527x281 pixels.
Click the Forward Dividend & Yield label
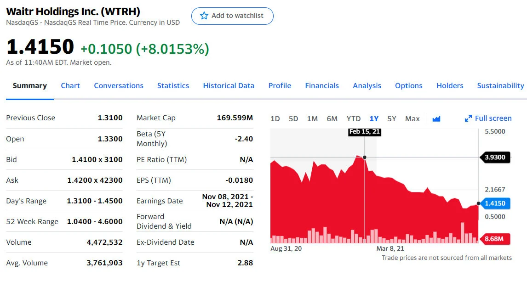click(164, 221)
